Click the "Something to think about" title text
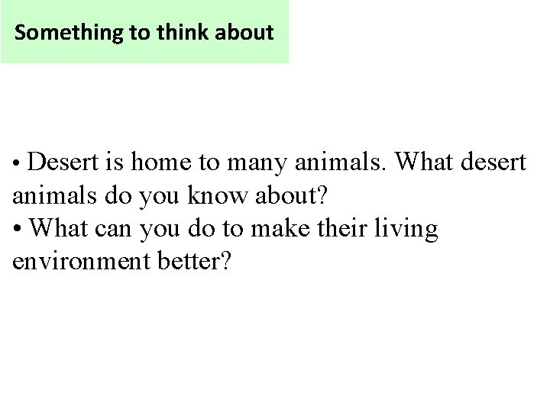This screenshot has height=412, width=550. point(144,33)
